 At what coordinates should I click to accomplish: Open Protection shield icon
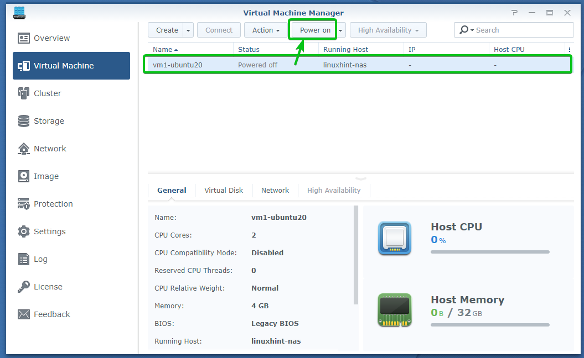pyautogui.click(x=24, y=204)
